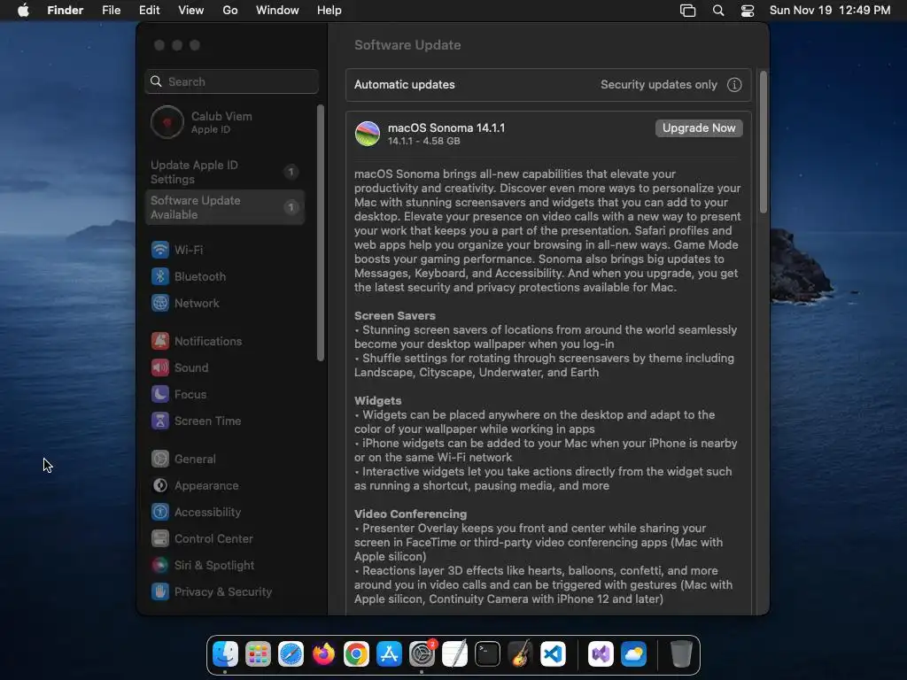907x680 pixels.
Task: Click Stage Manager icon in menu bar
Action: click(x=687, y=11)
